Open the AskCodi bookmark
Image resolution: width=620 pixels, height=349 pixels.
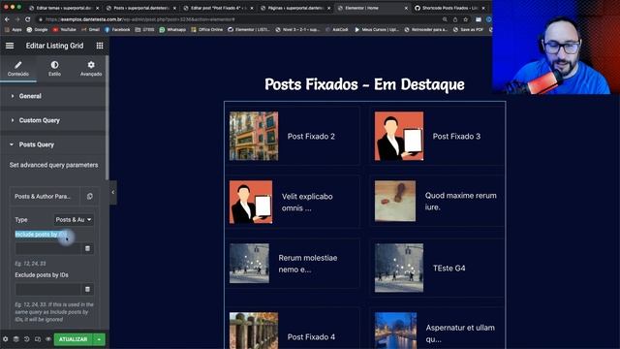[x=337, y=30]
